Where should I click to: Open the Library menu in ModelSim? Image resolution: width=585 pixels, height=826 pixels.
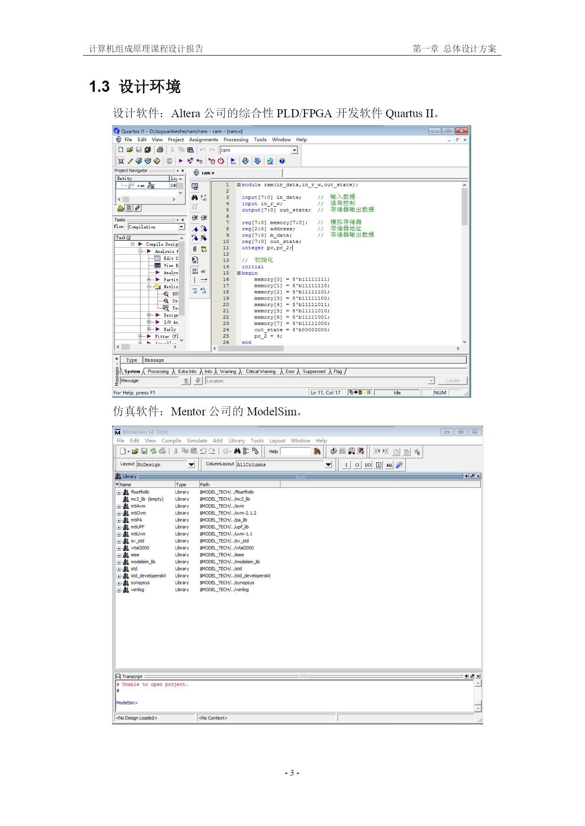(x=237, y=441)
